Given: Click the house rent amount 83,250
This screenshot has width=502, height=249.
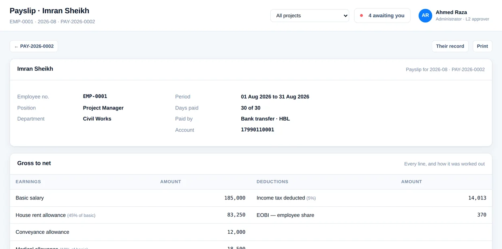Looking at the screenshot, I should click(x=236, y=215).
